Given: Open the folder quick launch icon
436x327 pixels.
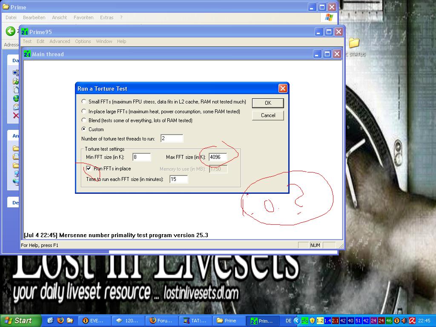Looking at the screenshot, I should 70,321.
